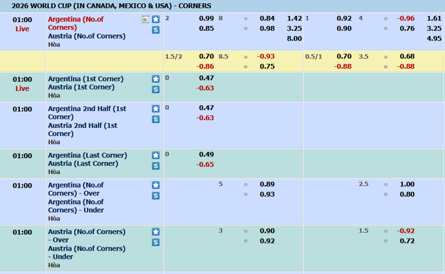445x274 pixels.
Task: Click Austria (Last Corner) team name
Action: [x=83, y=163]
